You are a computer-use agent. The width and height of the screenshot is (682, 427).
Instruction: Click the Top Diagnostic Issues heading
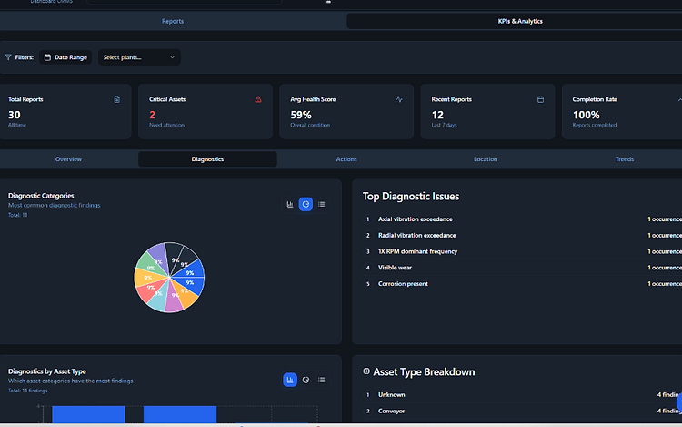(x=411, y=197)
